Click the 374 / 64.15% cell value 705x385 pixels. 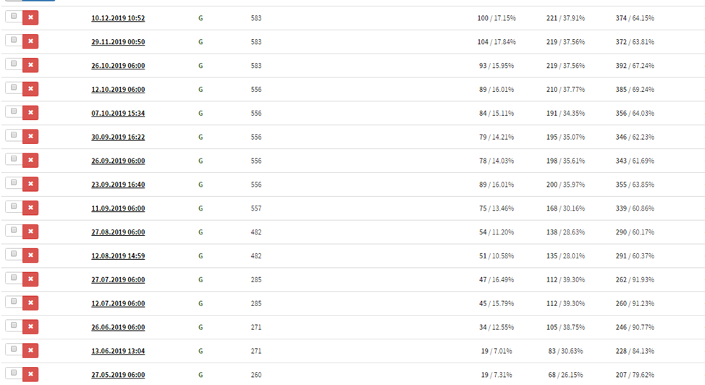pyautogui.click(x=634, y=18)
